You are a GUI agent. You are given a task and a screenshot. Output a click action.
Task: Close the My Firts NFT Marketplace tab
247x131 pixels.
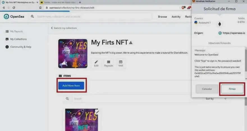pos(37,2)
